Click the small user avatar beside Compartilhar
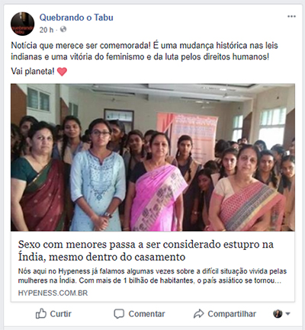The height and width of the screenshot is (330, 305). [278, 314]
